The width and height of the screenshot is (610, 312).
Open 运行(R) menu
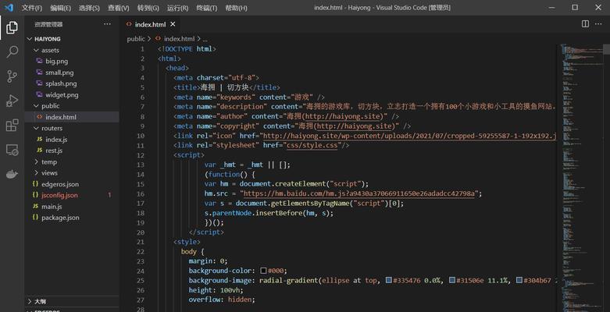(177, 8)
